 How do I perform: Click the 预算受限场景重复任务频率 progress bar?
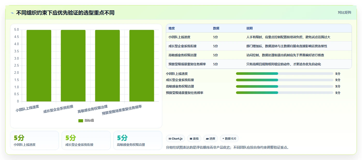[284, 93]
